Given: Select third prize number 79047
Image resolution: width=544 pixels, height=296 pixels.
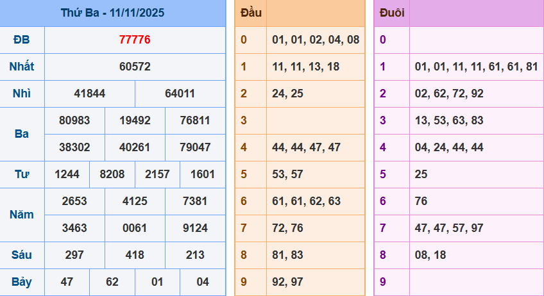Looking at the screenshot, I should [195, 147].
